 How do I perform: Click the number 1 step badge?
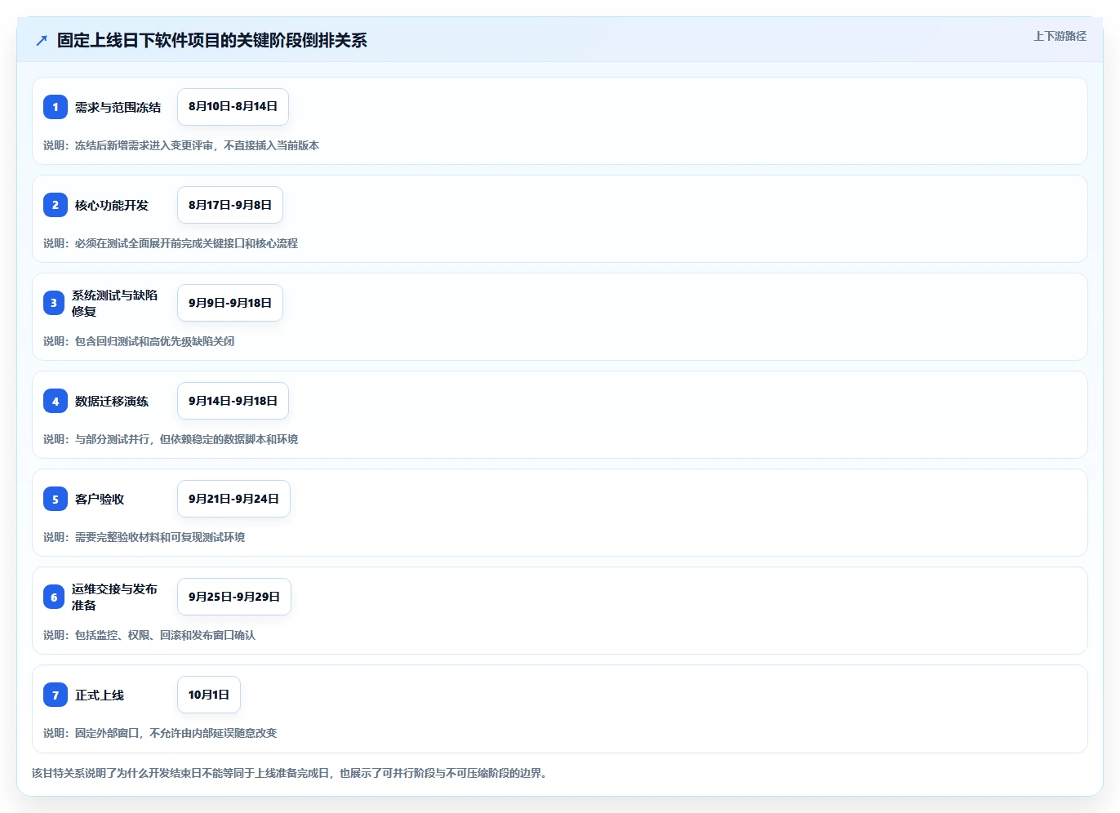56,107
